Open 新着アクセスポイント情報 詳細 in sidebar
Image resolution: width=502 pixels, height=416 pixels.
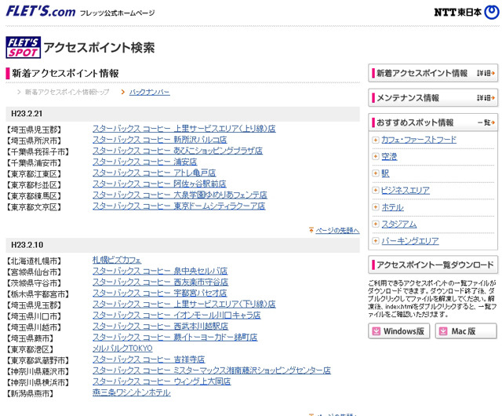(433, 73)
